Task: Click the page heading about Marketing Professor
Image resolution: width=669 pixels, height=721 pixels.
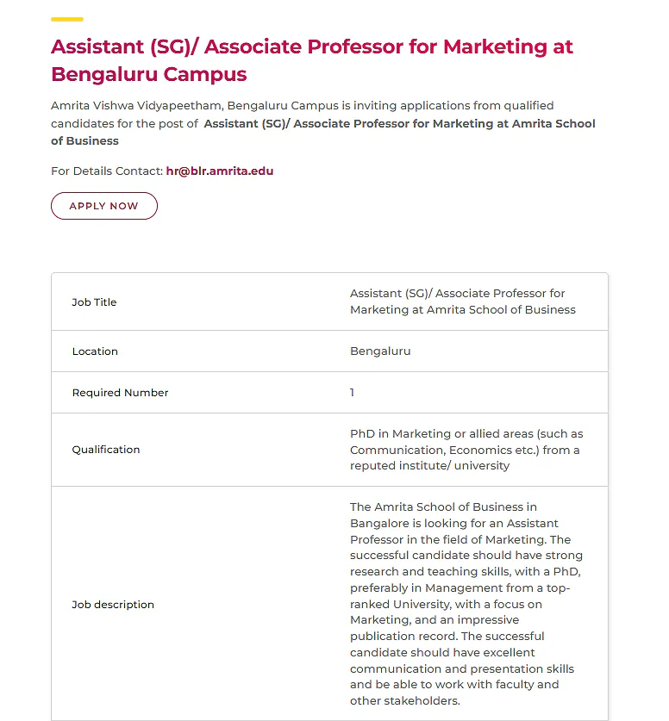Action: point(312,60)
